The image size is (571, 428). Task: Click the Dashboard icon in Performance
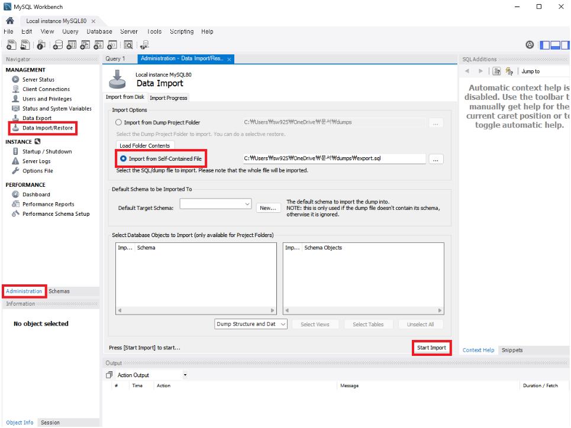(15, 194)
